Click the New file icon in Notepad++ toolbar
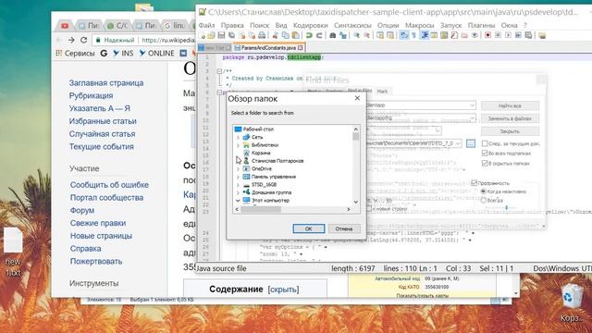Viewport: 592px width, 333px height. click(x=202, y=36)
